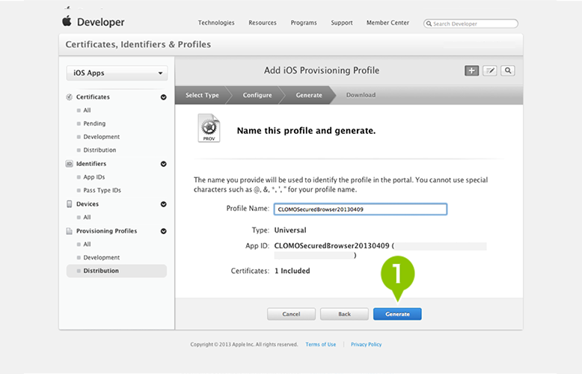Screen dimensions: 582x374
Task: Select Development under Certificates
Action: click(101, 137)
